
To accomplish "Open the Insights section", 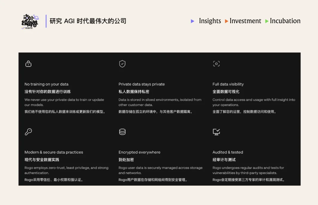I will point(210,21).
